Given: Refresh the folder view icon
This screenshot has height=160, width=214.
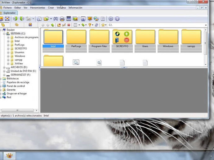Looking at the screenshot, I should 96,25.
